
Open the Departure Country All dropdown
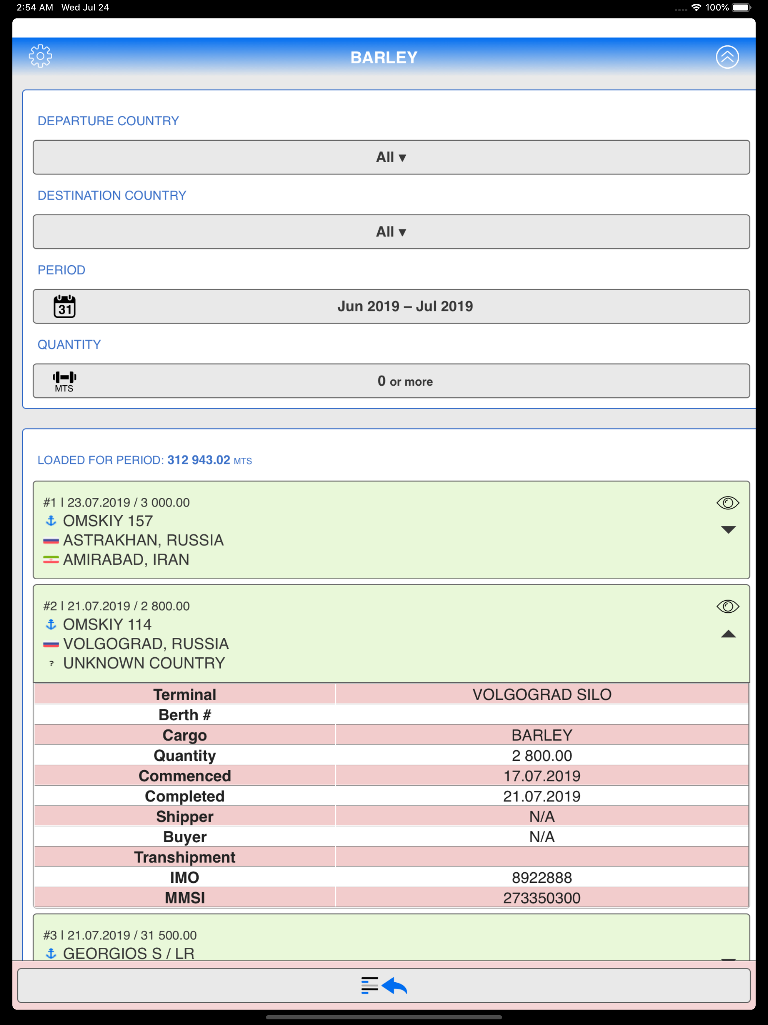click(391, 157)
